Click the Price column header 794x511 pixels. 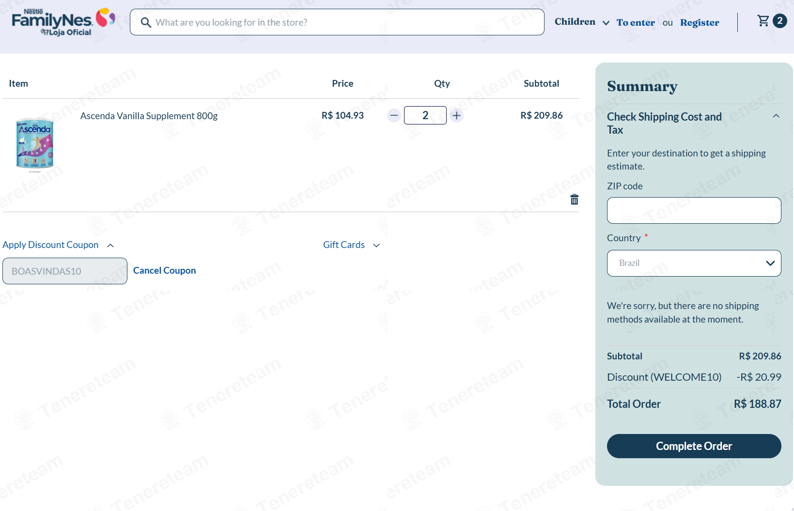pyautogui.click(x=343, y=83)
